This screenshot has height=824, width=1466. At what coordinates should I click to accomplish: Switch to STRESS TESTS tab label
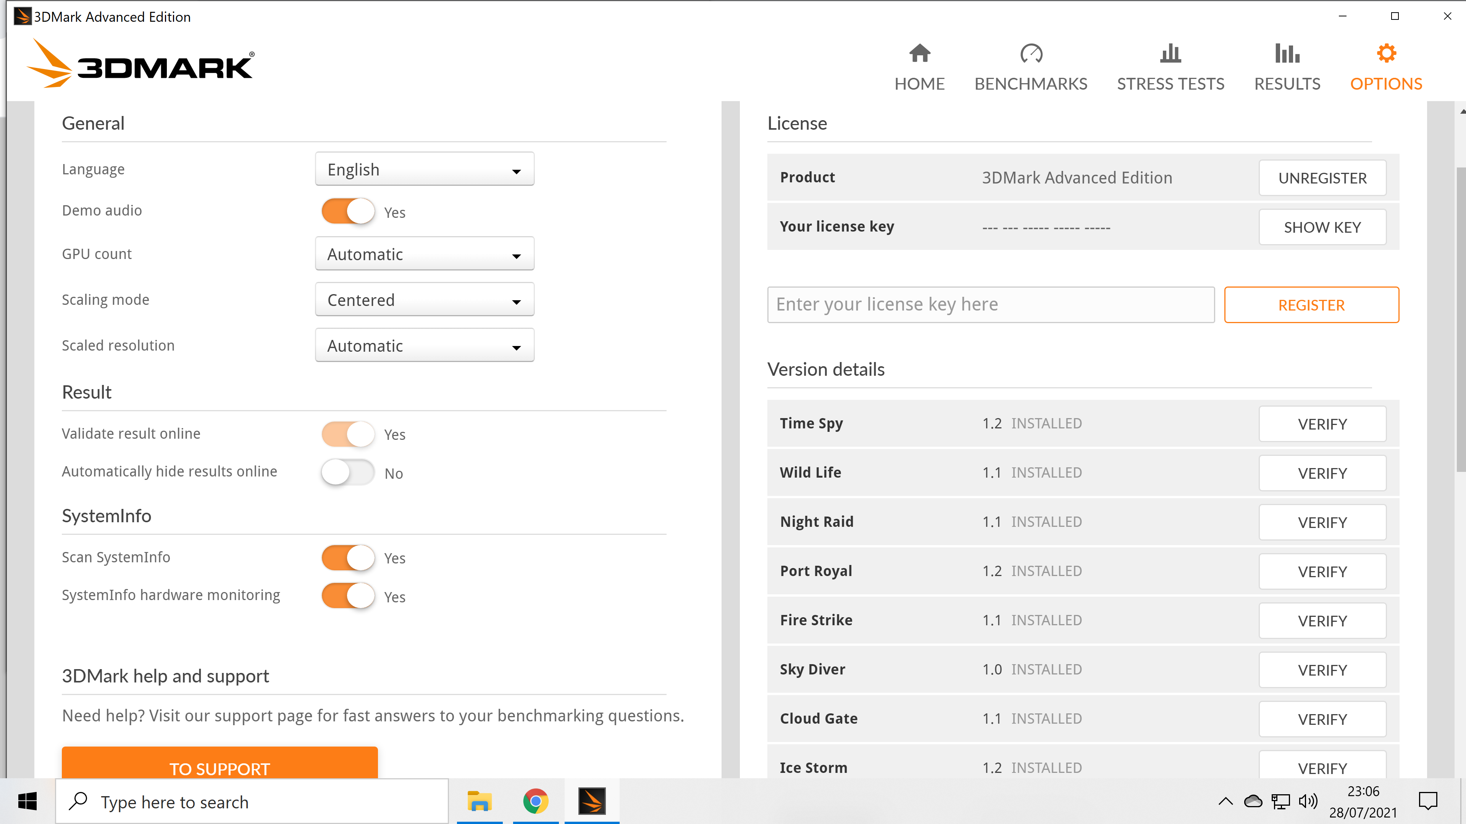[x=1170, y=84]
